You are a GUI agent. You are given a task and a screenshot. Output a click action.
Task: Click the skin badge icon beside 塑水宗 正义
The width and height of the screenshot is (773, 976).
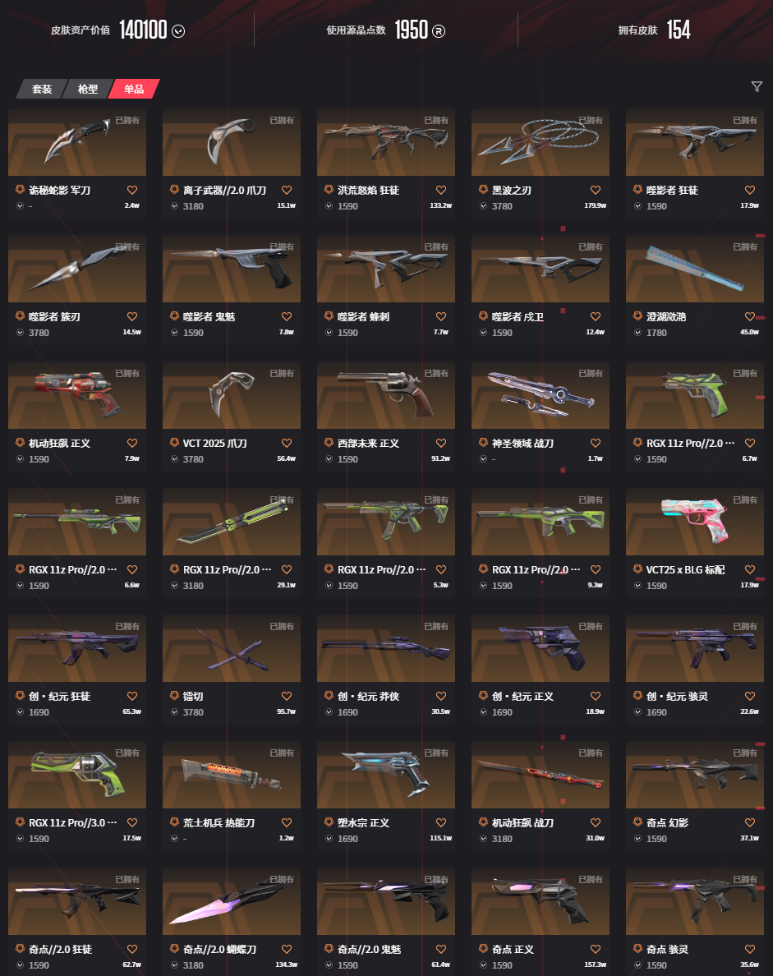(329, 822)
